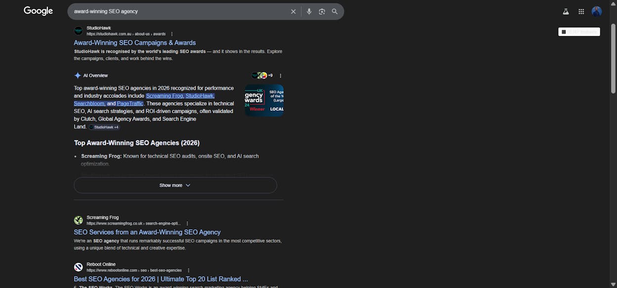This screenshot has width=617, height=288.
Task: Open the three-dot menu beside StudioHawk URL
Action: (x=172, y=34)
